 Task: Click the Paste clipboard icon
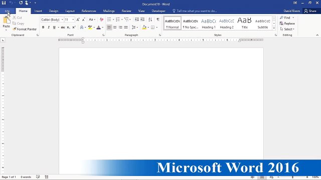(x=7, y=20)
